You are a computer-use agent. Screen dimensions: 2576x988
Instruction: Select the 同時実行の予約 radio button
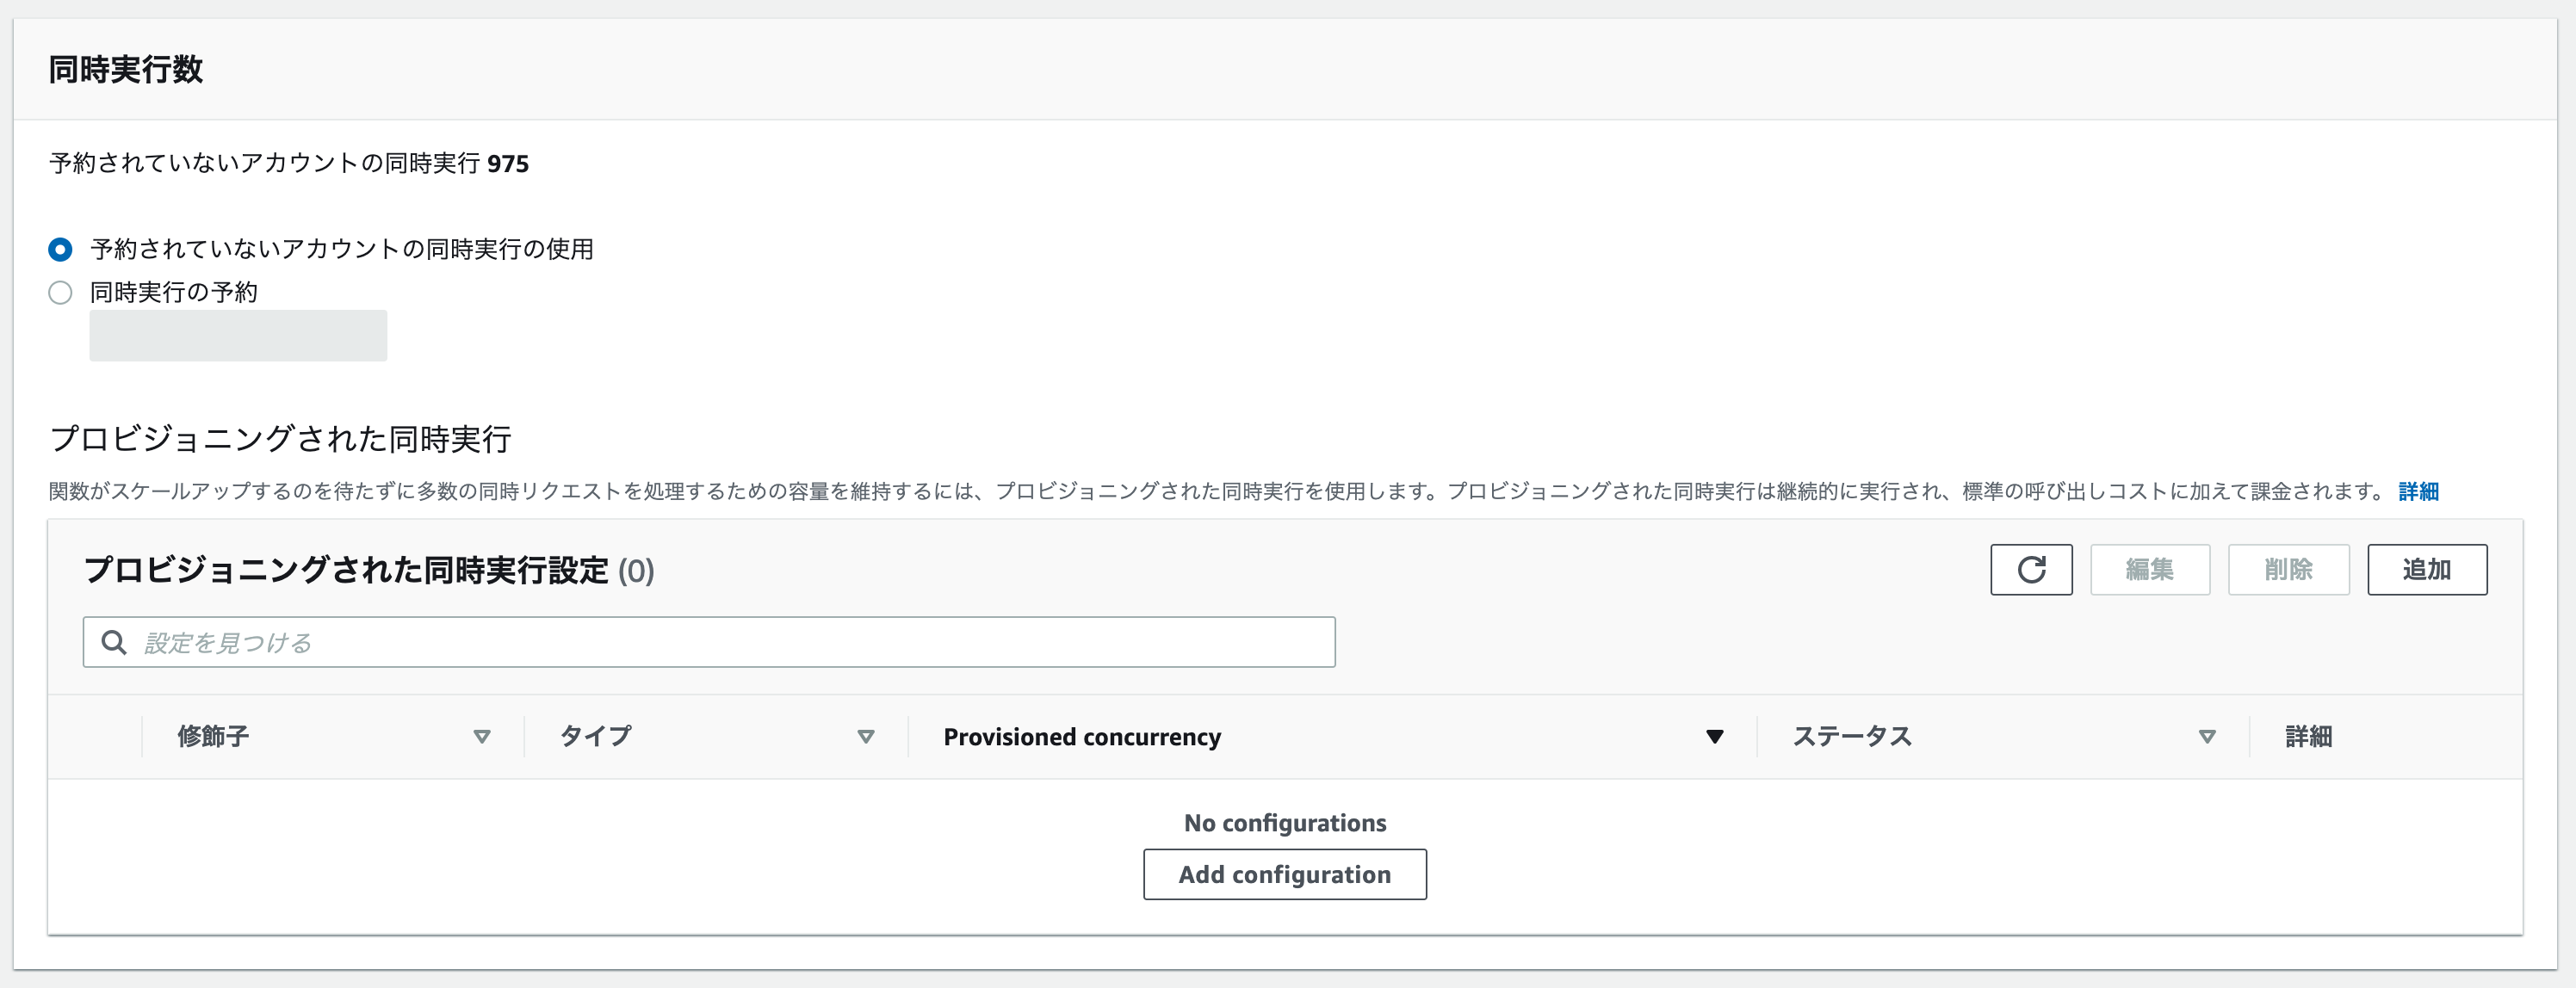point(60,293)
